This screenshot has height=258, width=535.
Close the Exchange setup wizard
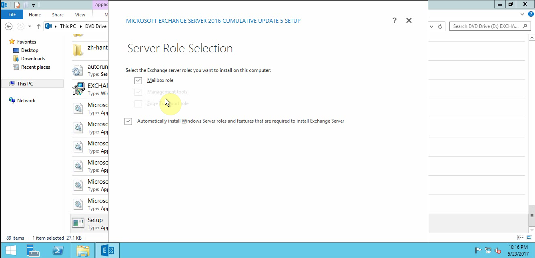pos(409,20)
